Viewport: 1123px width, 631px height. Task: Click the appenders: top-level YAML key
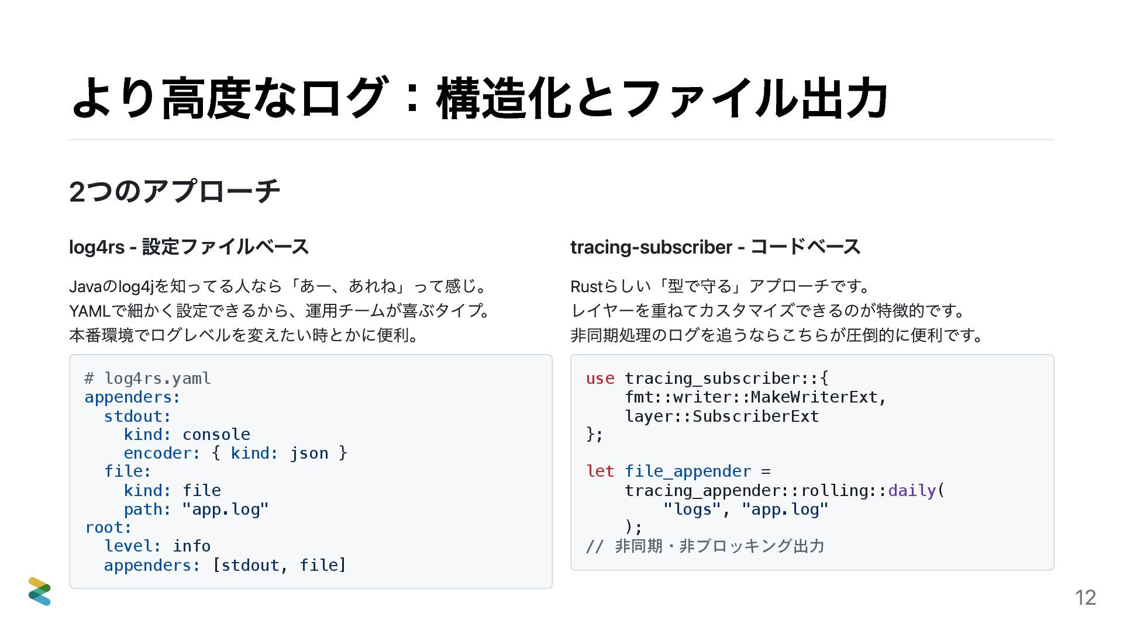click(133, 397)
